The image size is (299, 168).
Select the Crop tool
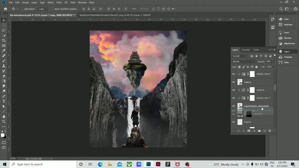coord(4,41)
